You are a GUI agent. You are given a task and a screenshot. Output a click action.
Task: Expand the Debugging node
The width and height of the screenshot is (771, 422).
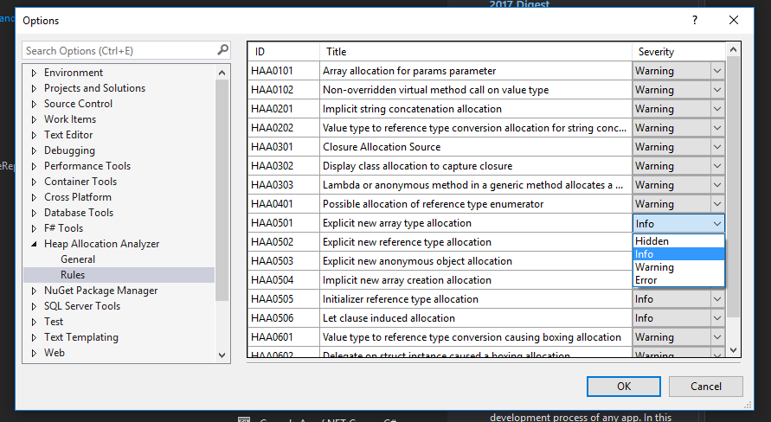click(34, 150)
